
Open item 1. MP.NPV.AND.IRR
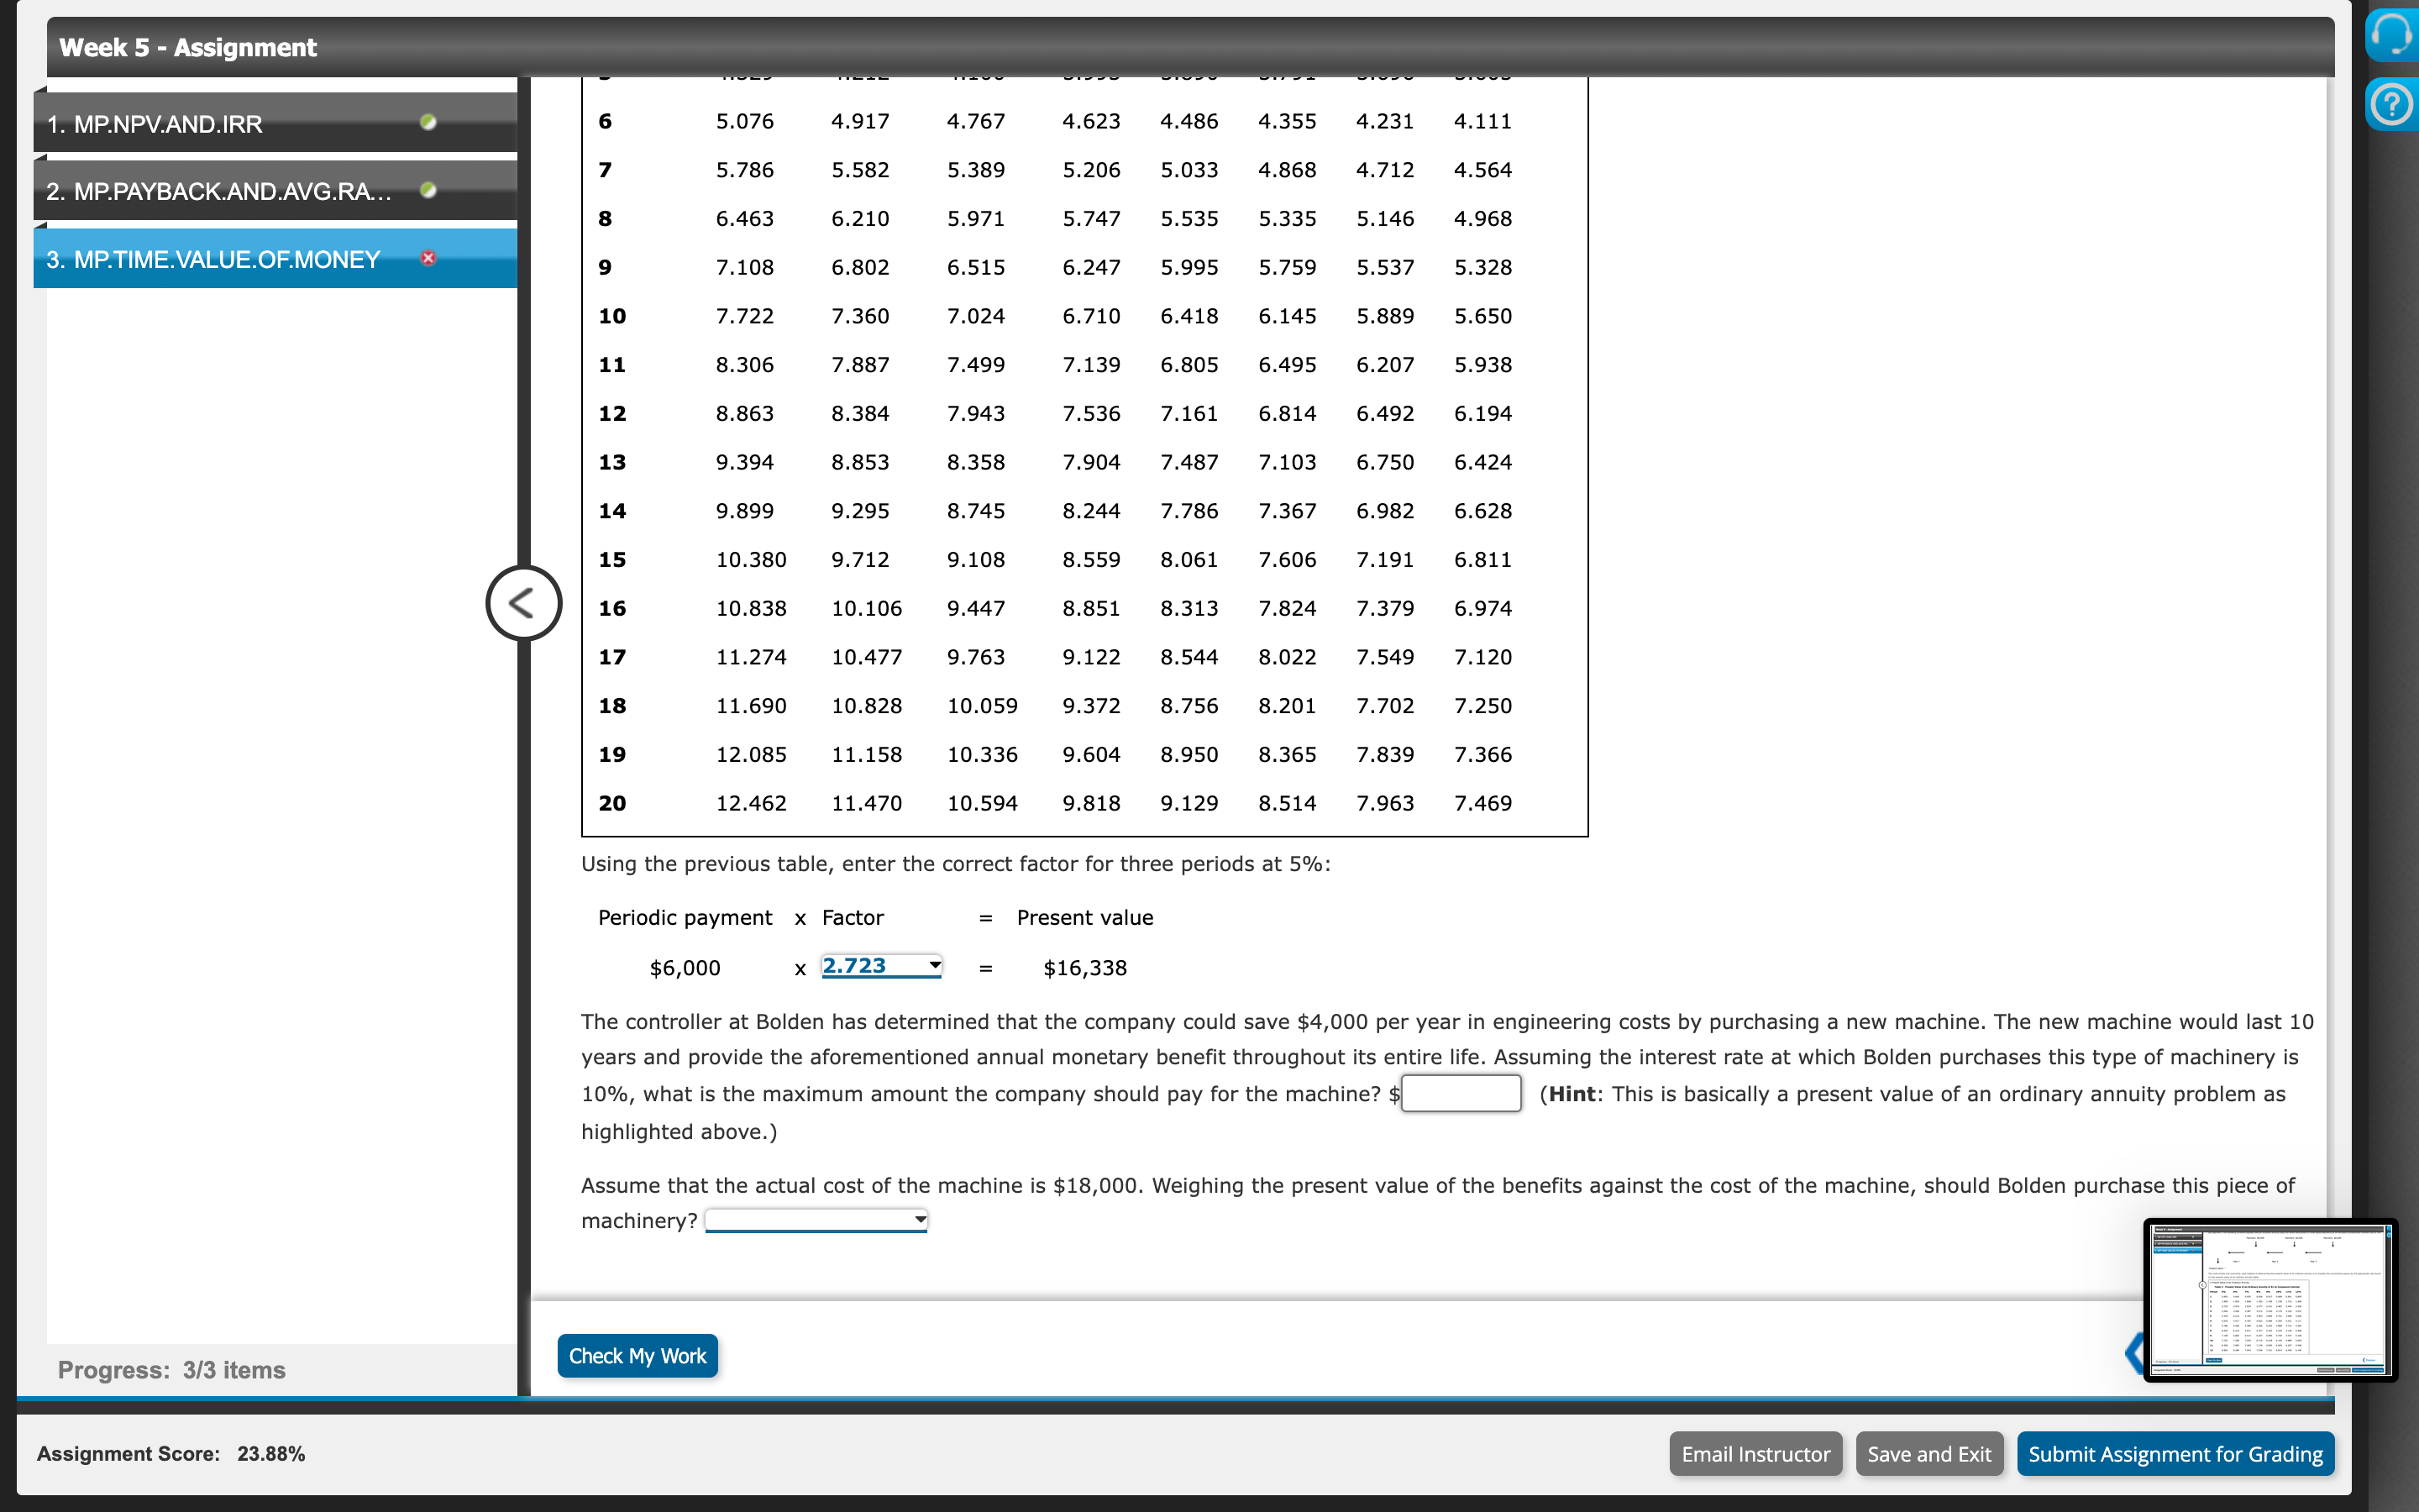tap(155, 124)
